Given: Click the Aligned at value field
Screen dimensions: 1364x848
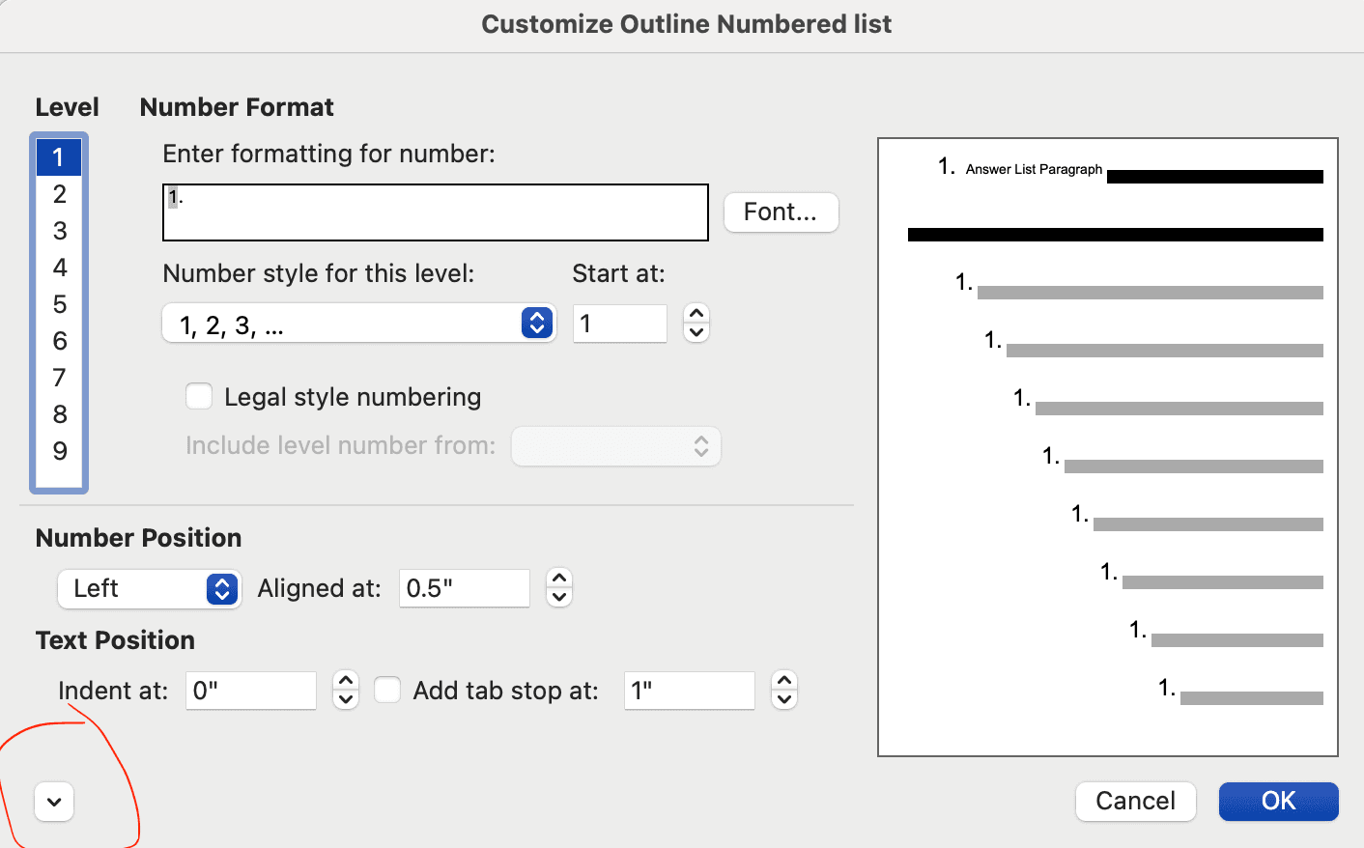Looking at the screenshot, I should tap(464, 587).
